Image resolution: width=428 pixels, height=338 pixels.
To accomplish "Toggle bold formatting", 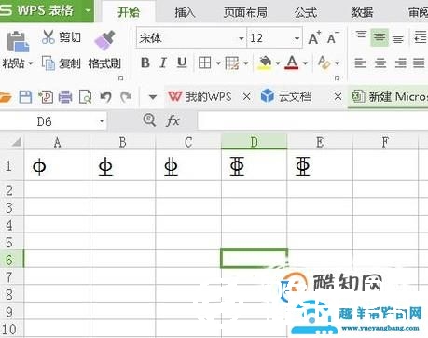I will (x=145, y=63).
